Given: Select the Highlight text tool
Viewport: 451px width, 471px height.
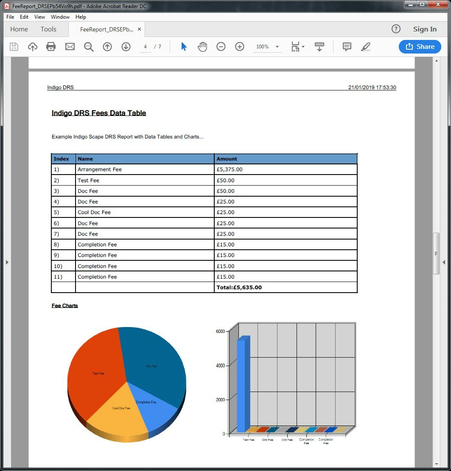Looking at the screenshot, I should click(x=365, y=47).
